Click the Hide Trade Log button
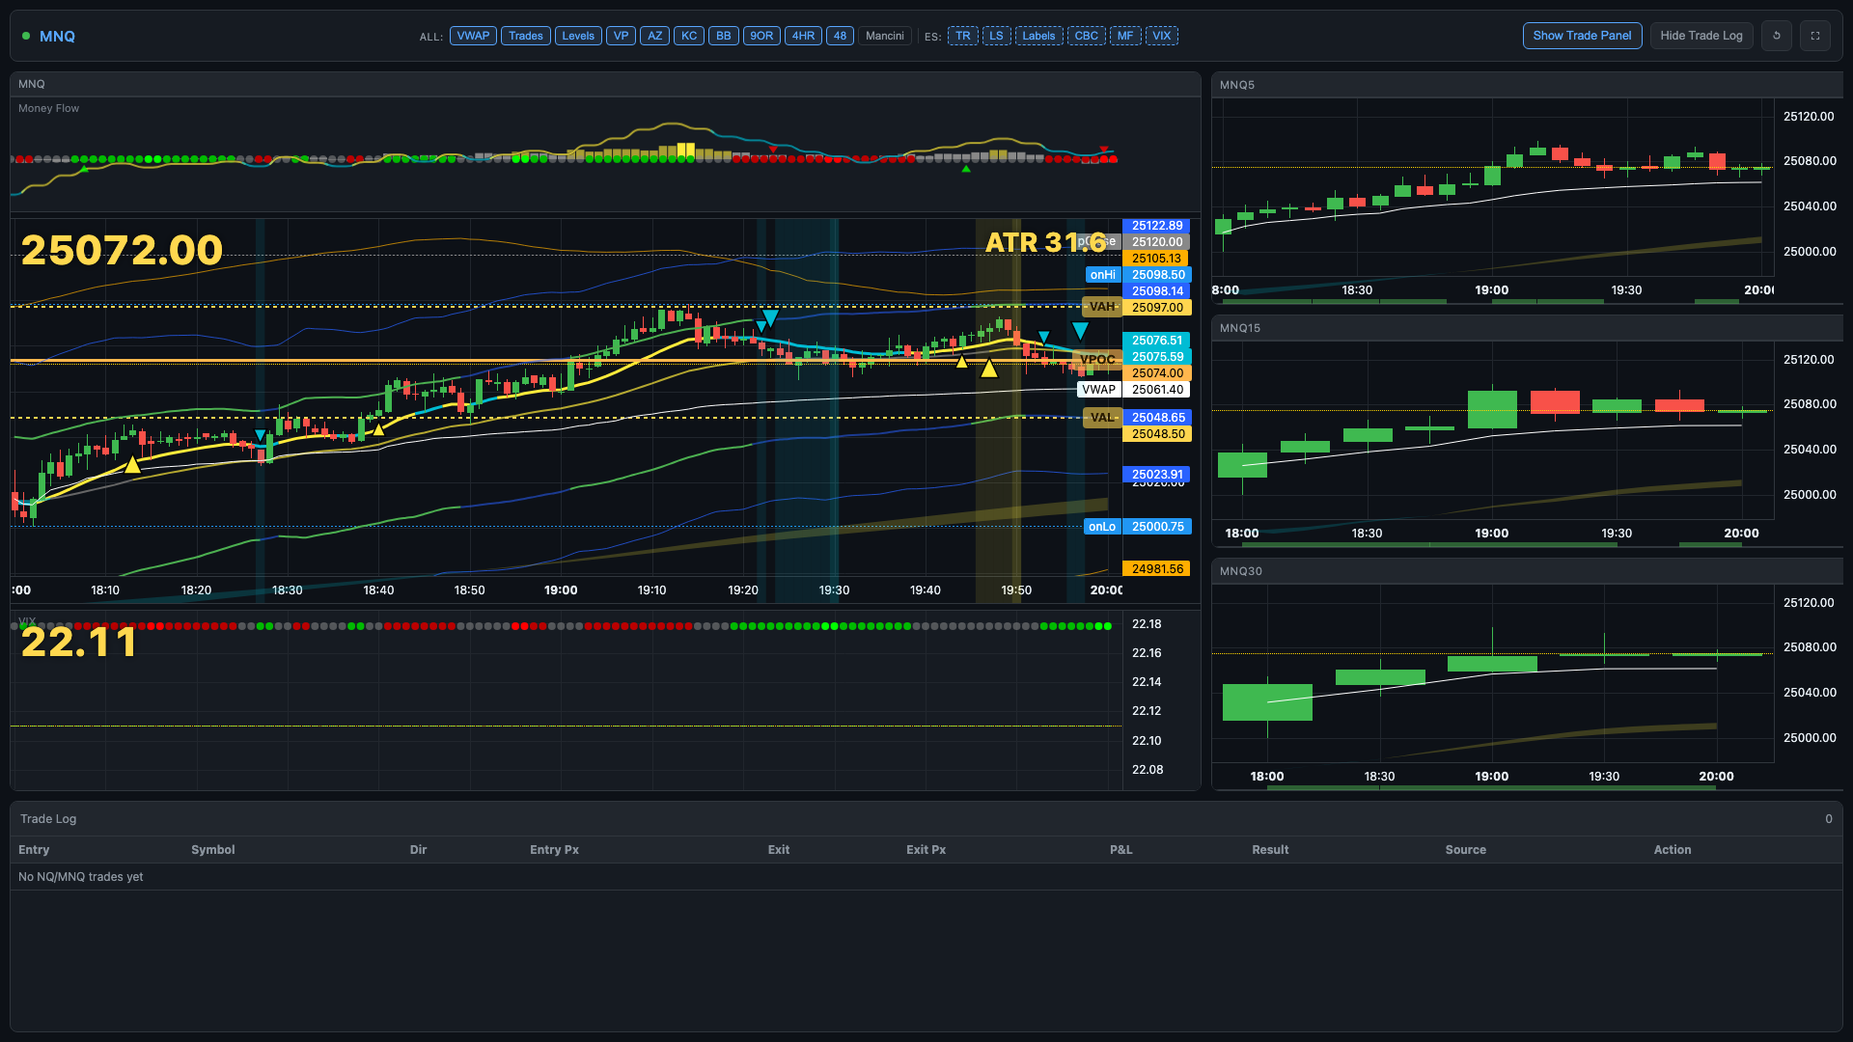 [x=1701, y=36]
